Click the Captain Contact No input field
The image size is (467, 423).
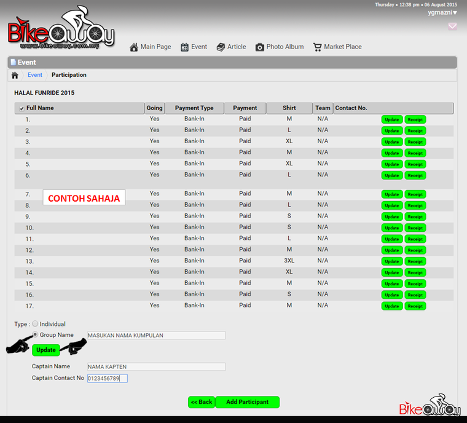click(x=107, y=379)
